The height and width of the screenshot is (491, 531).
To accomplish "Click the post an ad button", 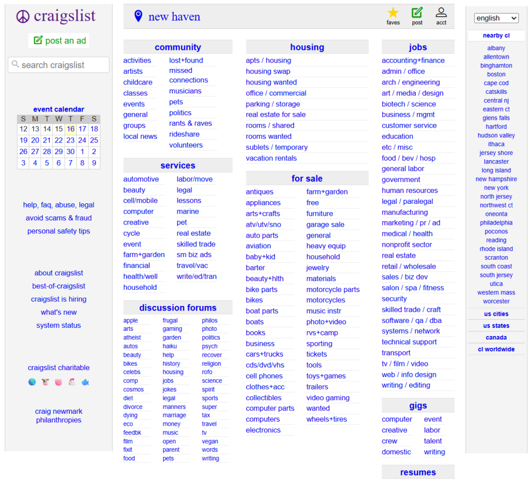I will coord(59,40).
